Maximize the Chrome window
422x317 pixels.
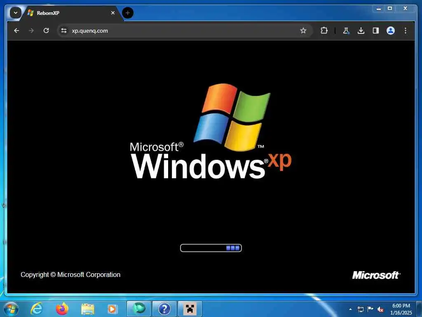click(x=390, y=9)
